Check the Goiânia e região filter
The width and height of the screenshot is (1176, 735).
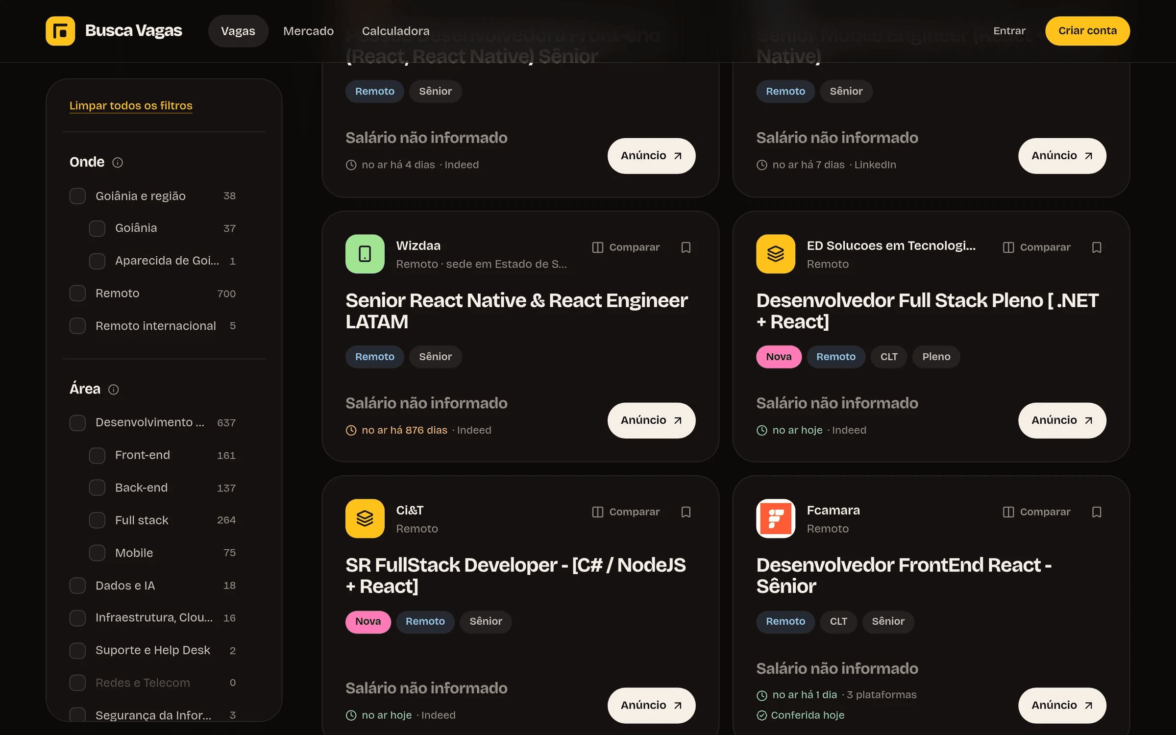coord(77,196)
